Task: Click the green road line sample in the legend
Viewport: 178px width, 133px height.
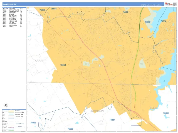Action: coord(11,131)
